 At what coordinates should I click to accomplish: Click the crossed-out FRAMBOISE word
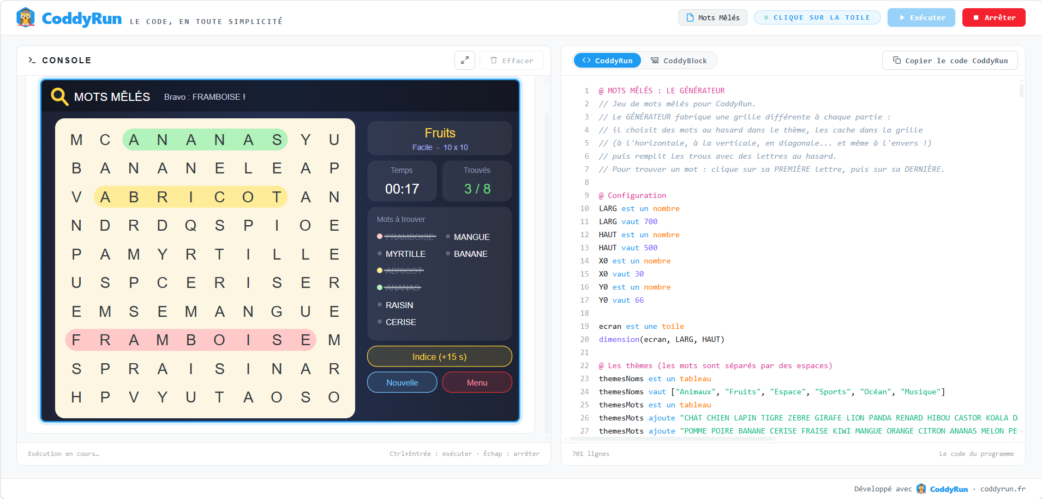pos(410,237)
